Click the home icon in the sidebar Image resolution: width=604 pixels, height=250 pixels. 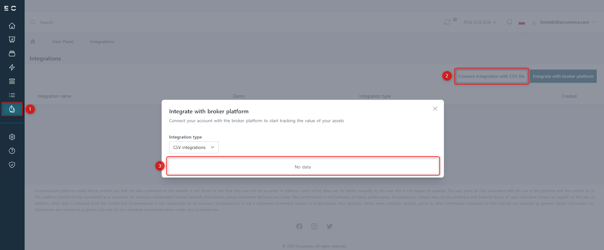click(12, 26)
